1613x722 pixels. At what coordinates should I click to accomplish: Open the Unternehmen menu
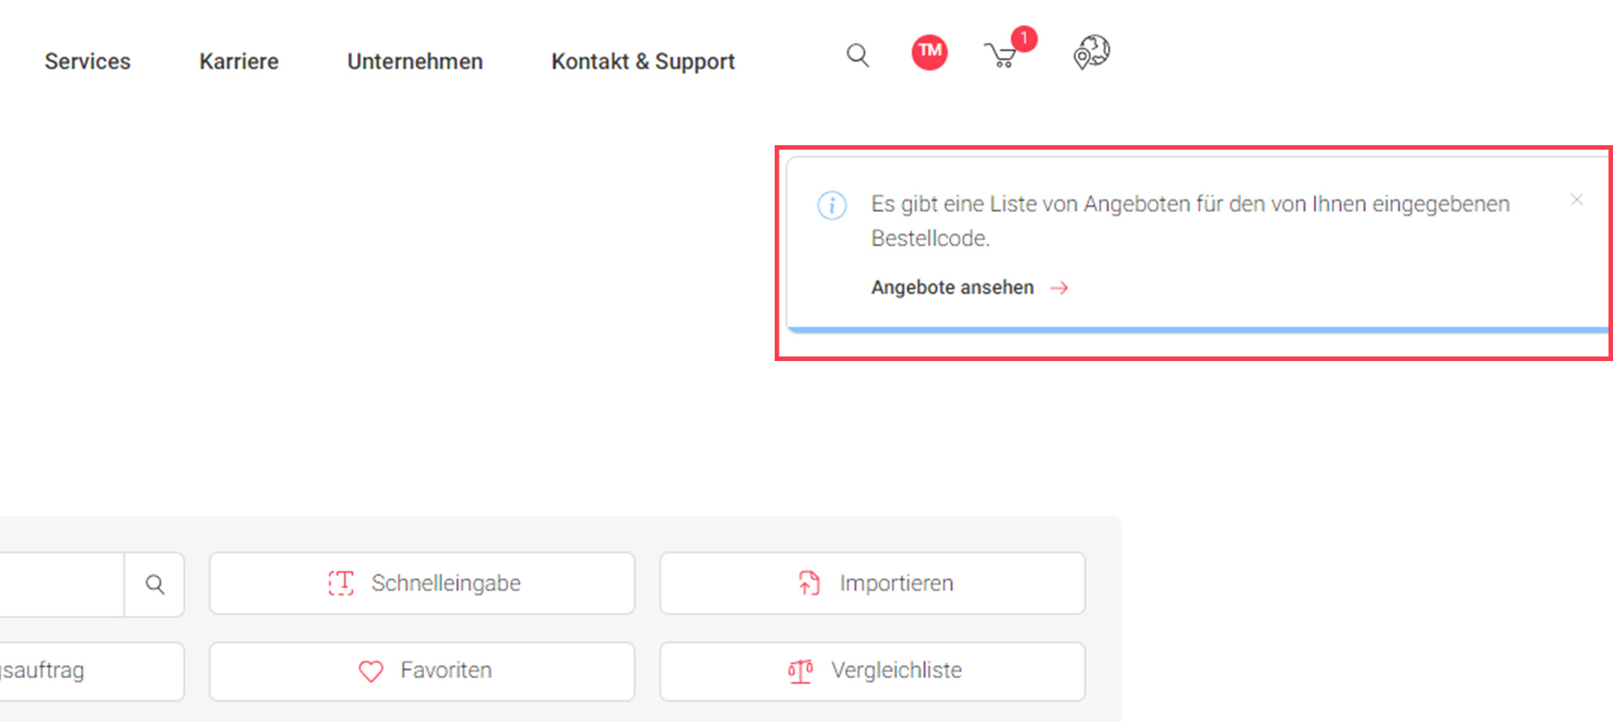(x=415, y=61)
